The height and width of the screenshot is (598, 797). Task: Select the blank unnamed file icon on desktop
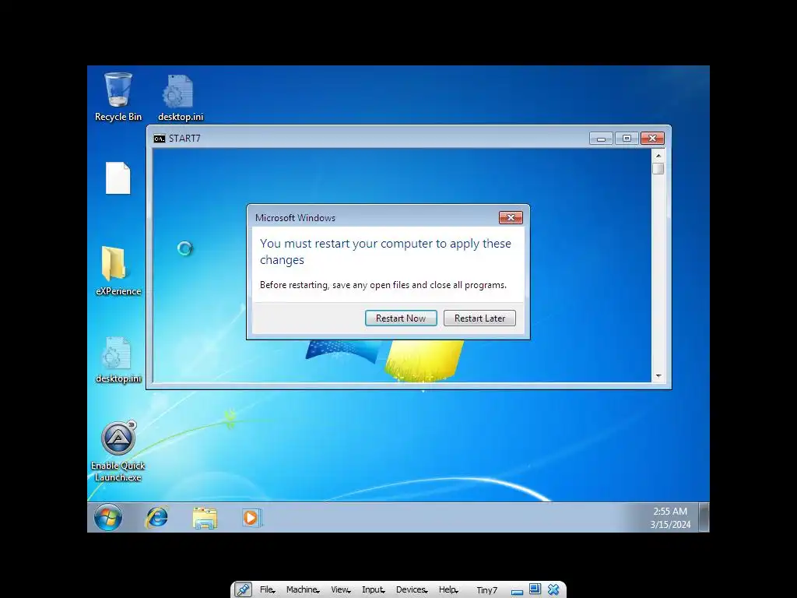pyautogui.click(x=118, y=178)
